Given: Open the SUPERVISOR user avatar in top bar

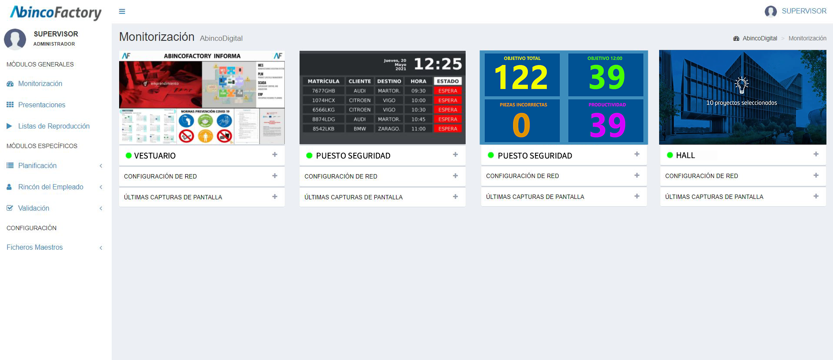Looking at the screenshot, I should pos(770,11).
